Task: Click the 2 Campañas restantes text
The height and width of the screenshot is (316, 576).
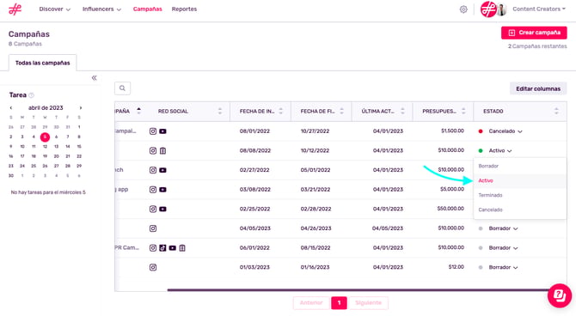Action: 537,46
